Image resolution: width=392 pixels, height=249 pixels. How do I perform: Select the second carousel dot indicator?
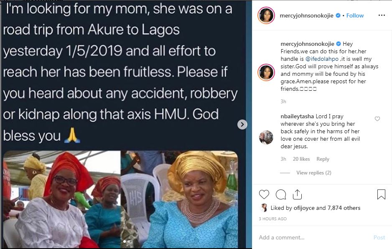click(x=128, y=241)
